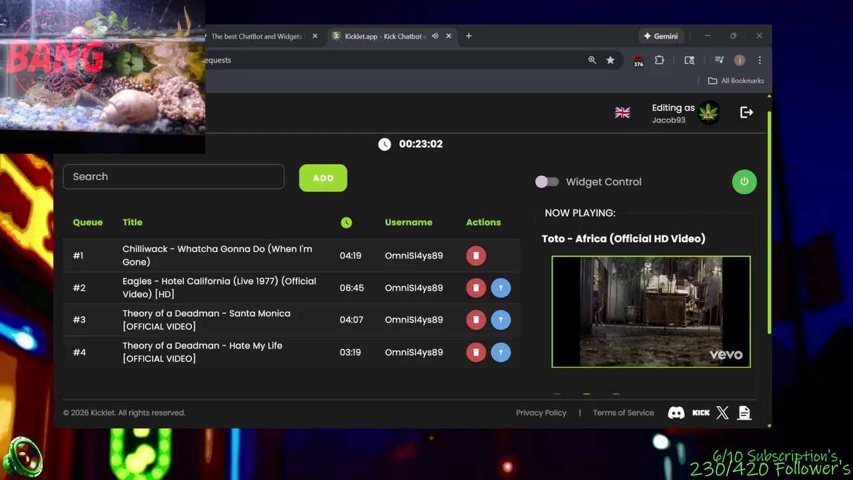Close The best ChatBot and Widgets tab
The width and height of the screenshot is (853, 480).
(x=315, y=36)
